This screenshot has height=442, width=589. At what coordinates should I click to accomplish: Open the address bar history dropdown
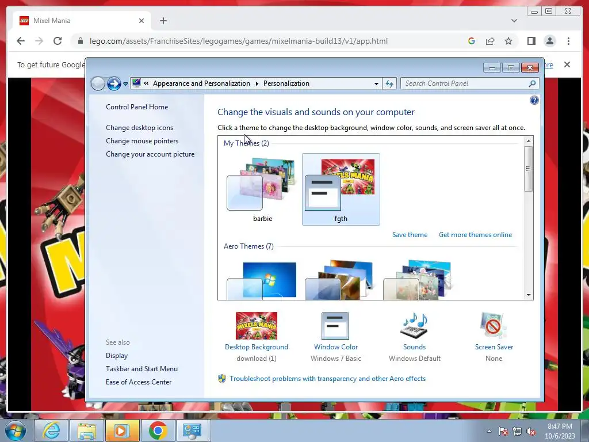tap(376, 83)
